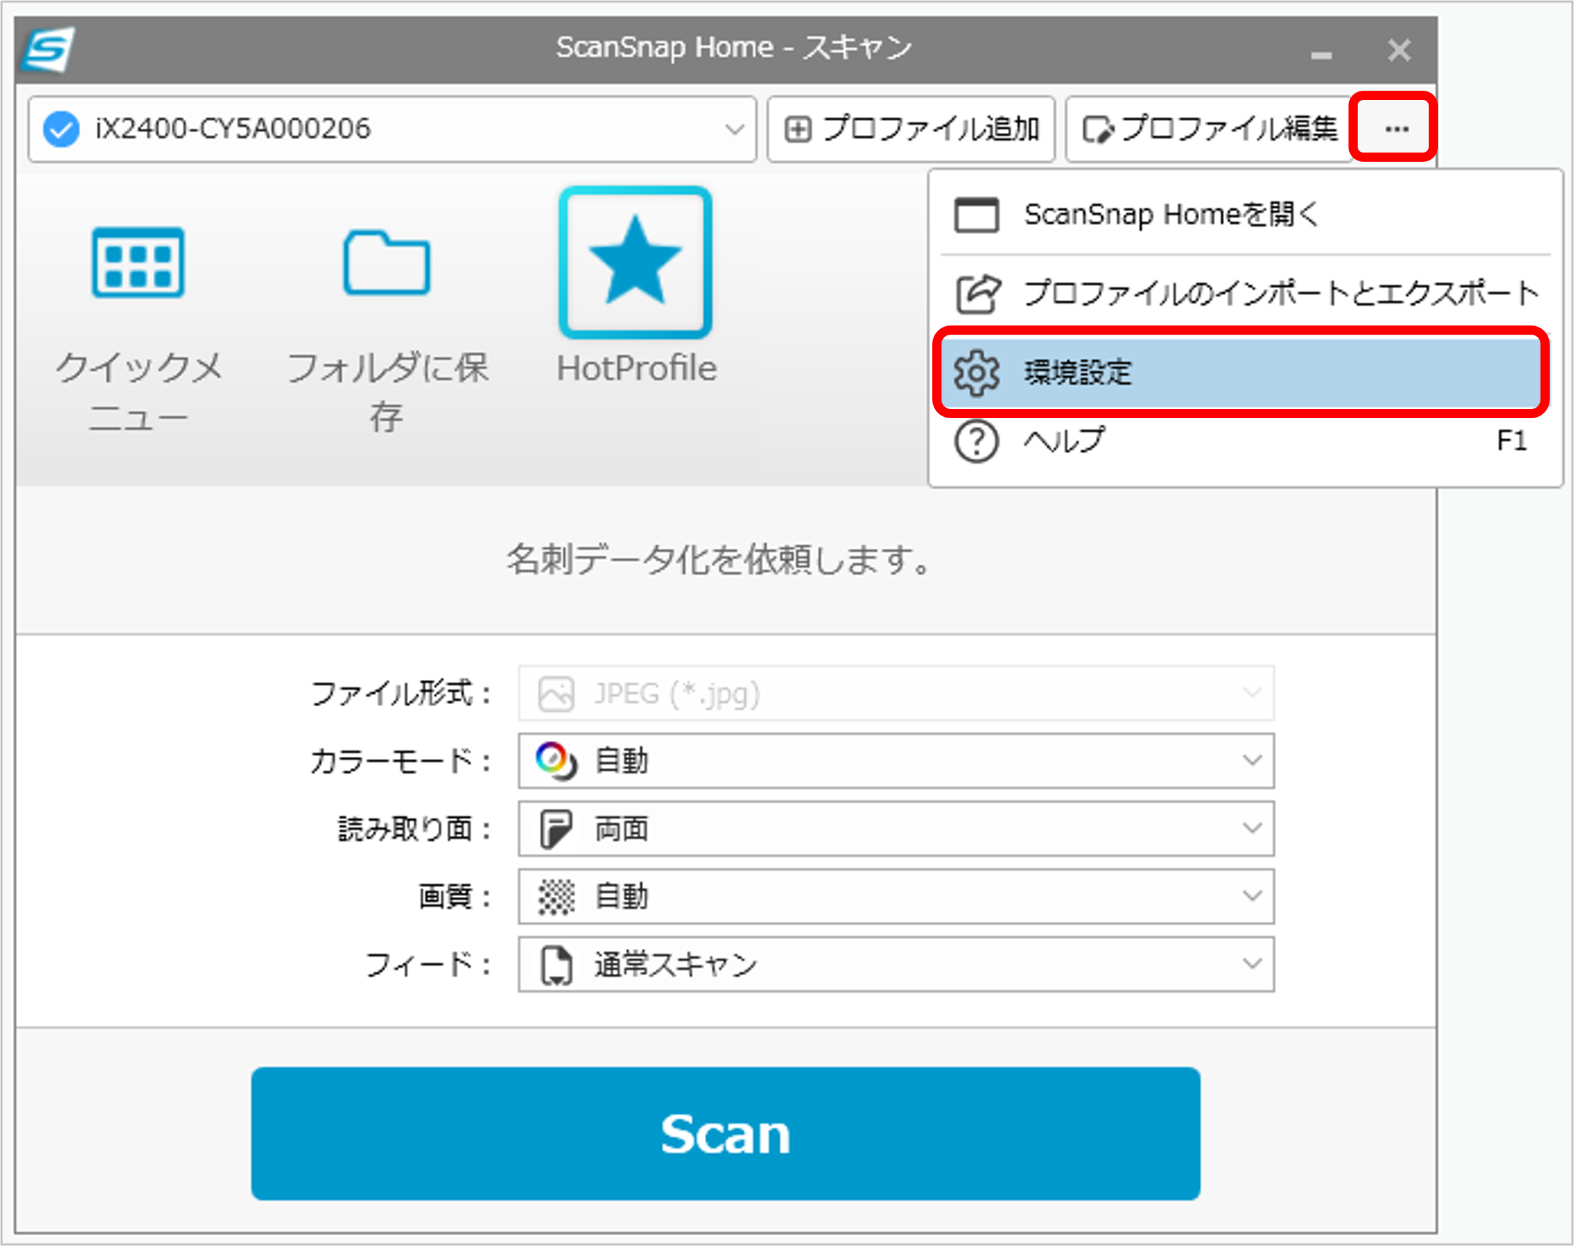Click the ScanSnap logo in title bar
Viewport: 1574px width, 1246px height.
tap(48, 49)
